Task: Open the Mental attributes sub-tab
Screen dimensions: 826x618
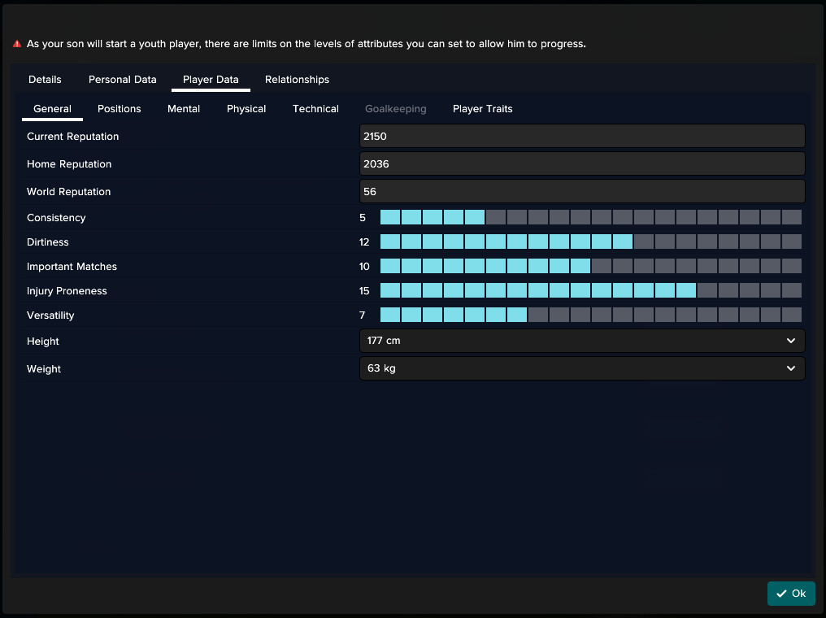Action: pyautogui.click(x=184, y=109)
